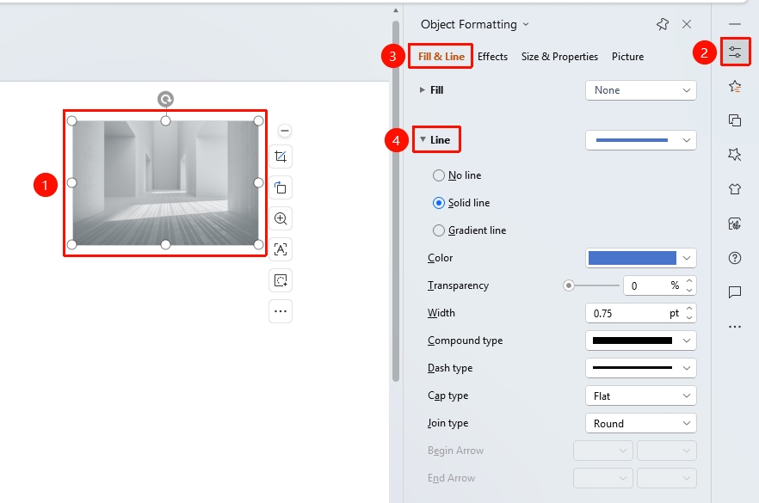Image resolution: width=759 pixels, height=503 pixels.
Task: Open the Fill dropdown showing None
Action: click(641, 90)
